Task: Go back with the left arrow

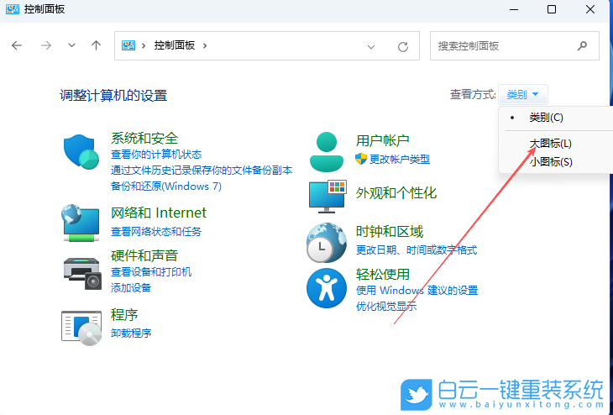Action: (17, 45)
